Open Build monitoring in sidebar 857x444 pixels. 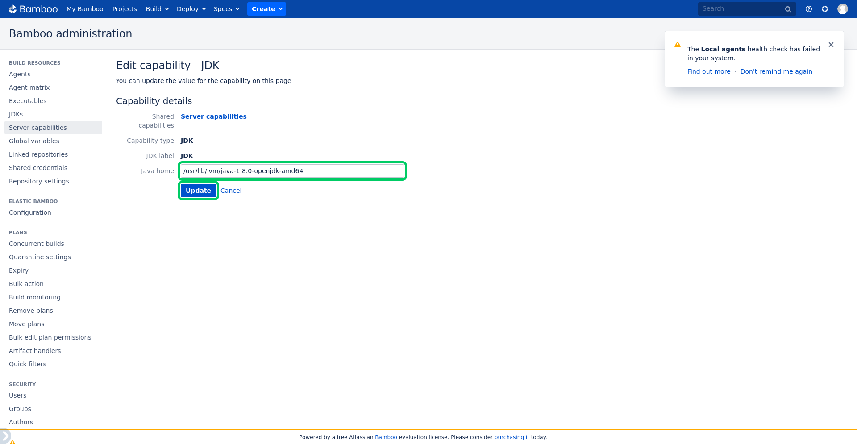[x=35, y=297]
